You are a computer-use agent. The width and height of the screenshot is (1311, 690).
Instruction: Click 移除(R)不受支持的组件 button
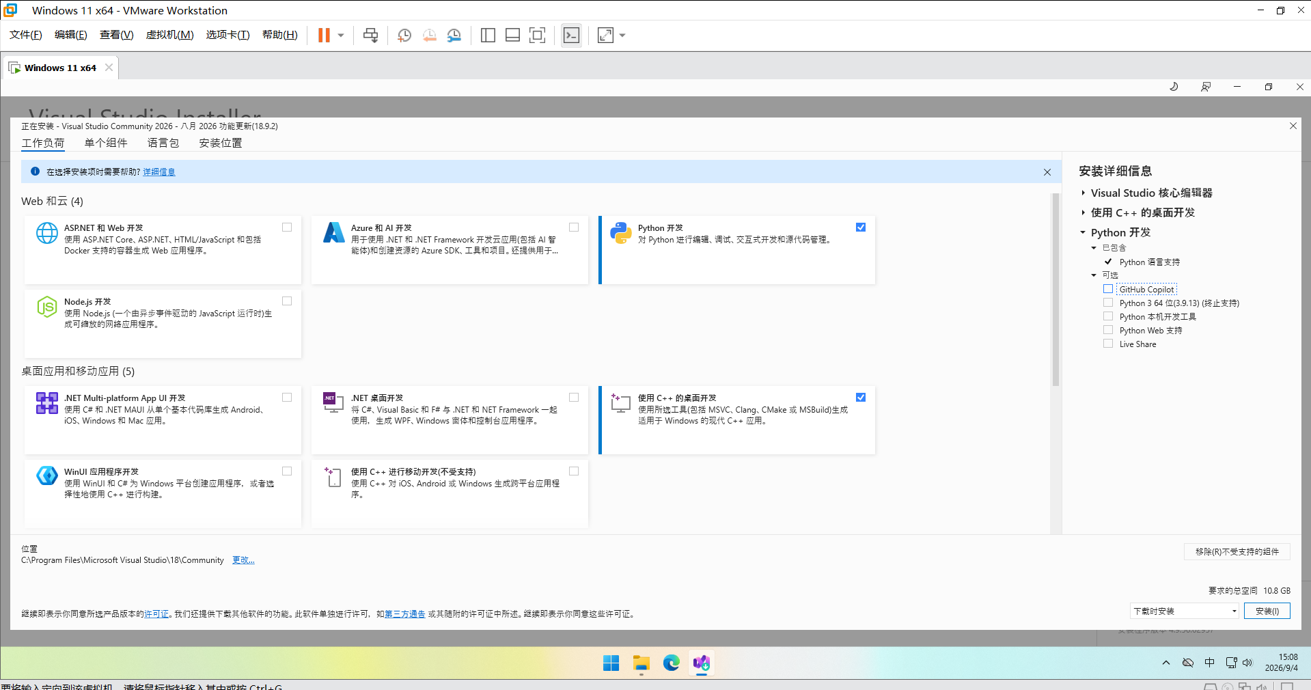(x=1237, y=552)
